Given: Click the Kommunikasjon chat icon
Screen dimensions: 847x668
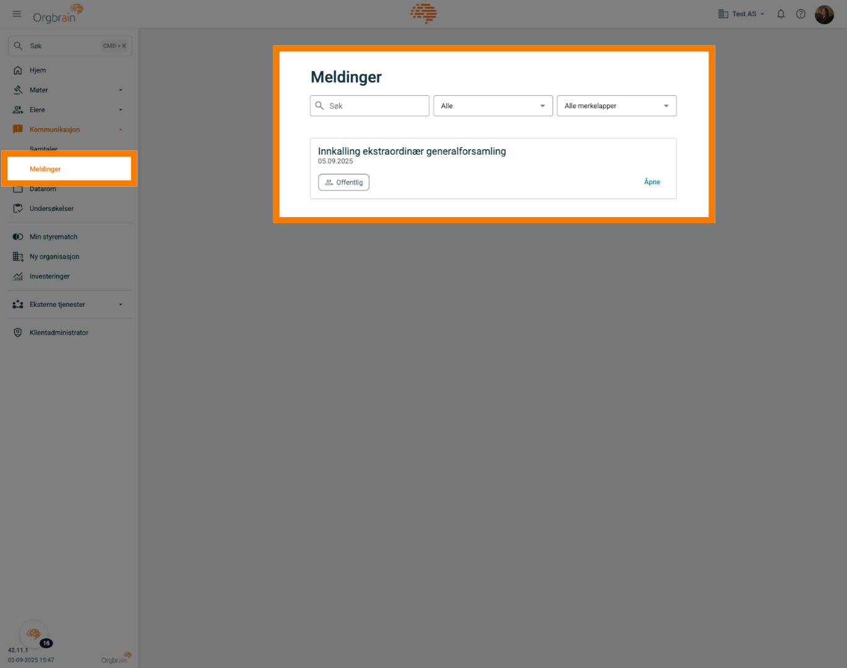Looking at the screenshot, I should click(18, 130).
